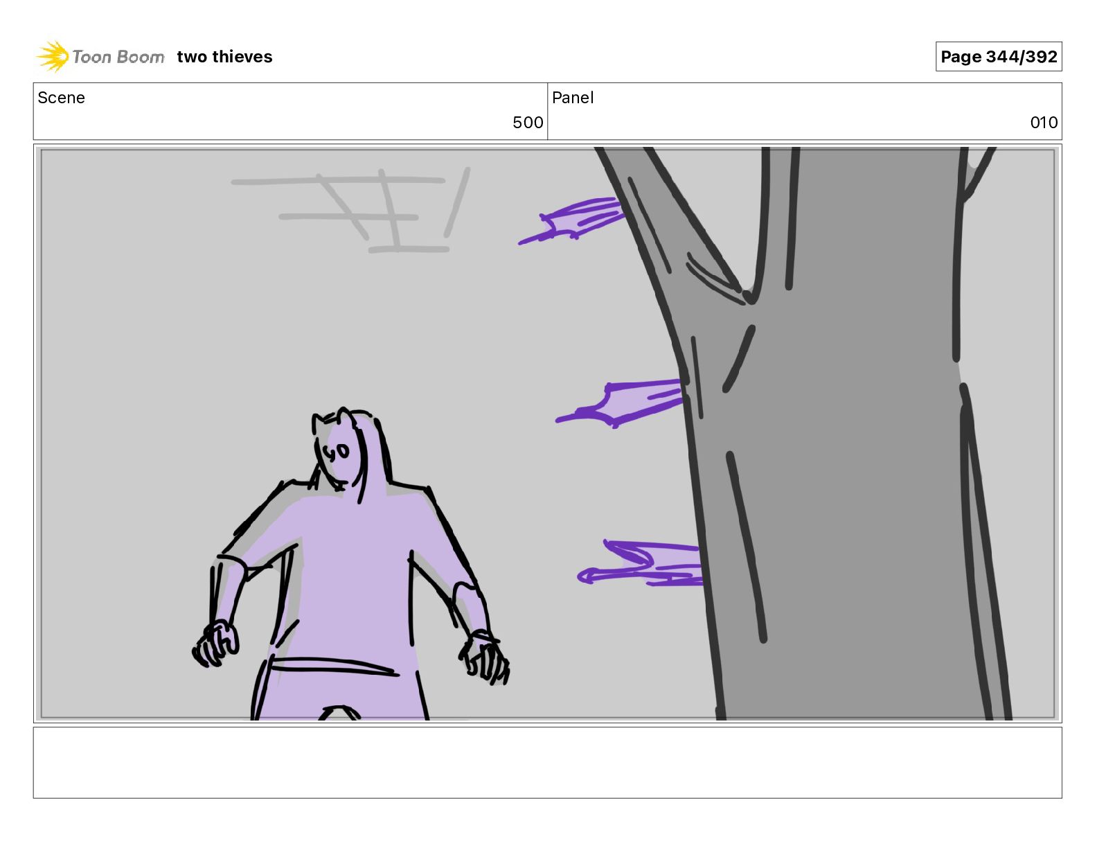Image resolution: width=1097 pixels, height=848 pixels.
Task: Click the character's left clawed hand
Action: coord(215,644)
